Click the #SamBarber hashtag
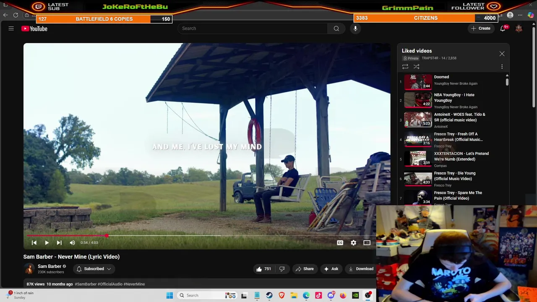The width and height of the screenshot is (537, 302). coord(86,284)
